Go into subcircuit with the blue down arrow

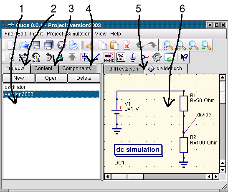(61, 57)
